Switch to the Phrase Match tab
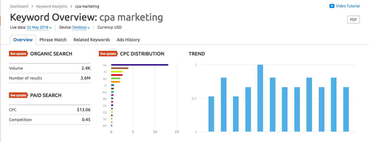The width and height of the screenshot is (369, 142). click(53, 40)
